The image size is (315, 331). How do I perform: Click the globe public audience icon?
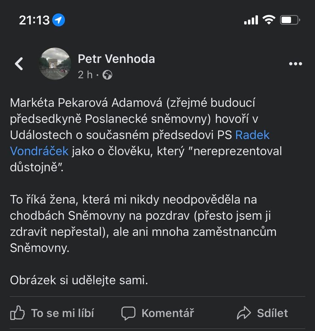pos(107,75)
